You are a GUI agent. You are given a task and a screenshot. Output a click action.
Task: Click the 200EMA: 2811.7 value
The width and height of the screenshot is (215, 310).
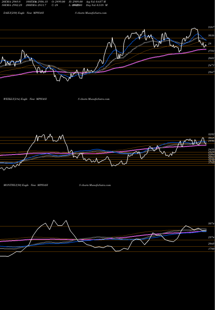pos(36,5)
